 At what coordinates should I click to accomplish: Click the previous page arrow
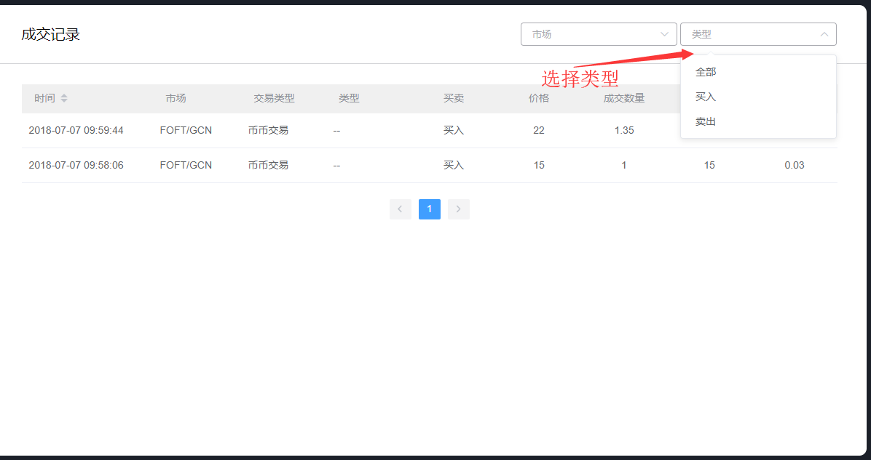400,209
